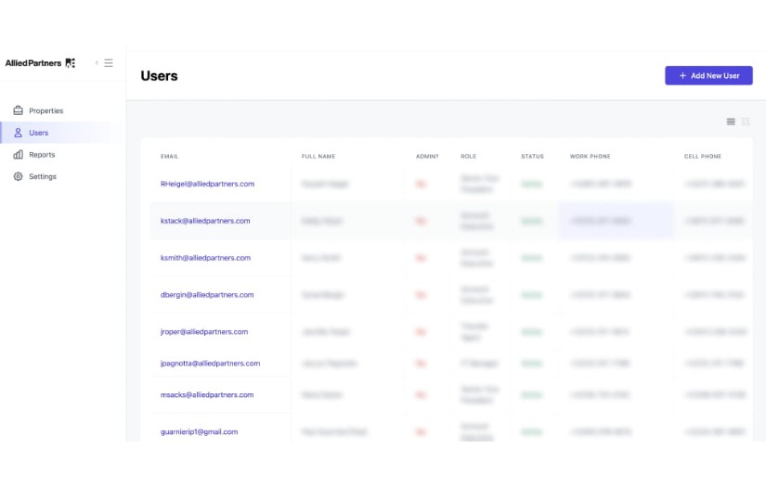Viewport: 766px width, 487px height.
Task: Switch to grid view icon
Action: [746, 122]
